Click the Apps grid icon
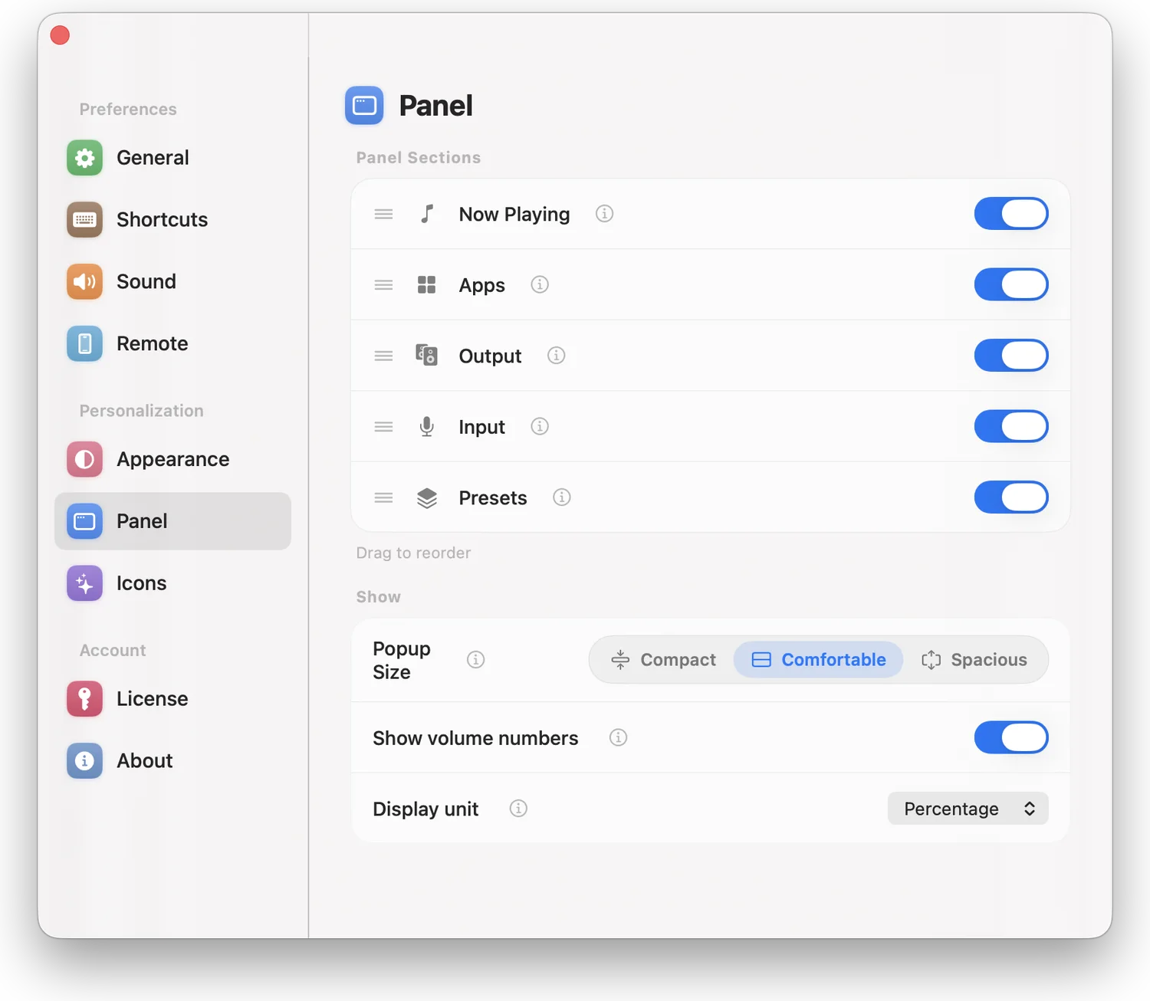The height and width of the screenshot is (1001, 1150). tap(427, 285)
